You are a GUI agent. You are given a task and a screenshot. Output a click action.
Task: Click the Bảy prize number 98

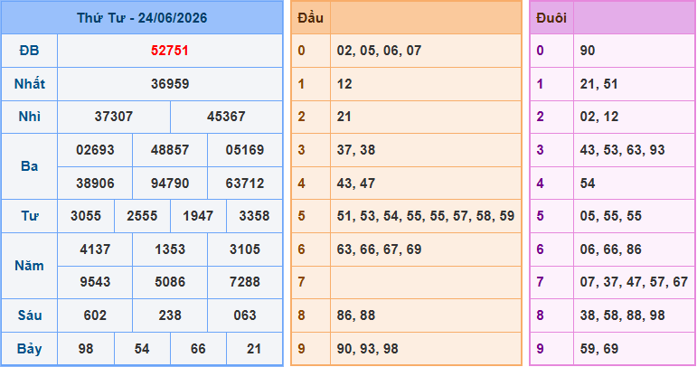(86, 349)
